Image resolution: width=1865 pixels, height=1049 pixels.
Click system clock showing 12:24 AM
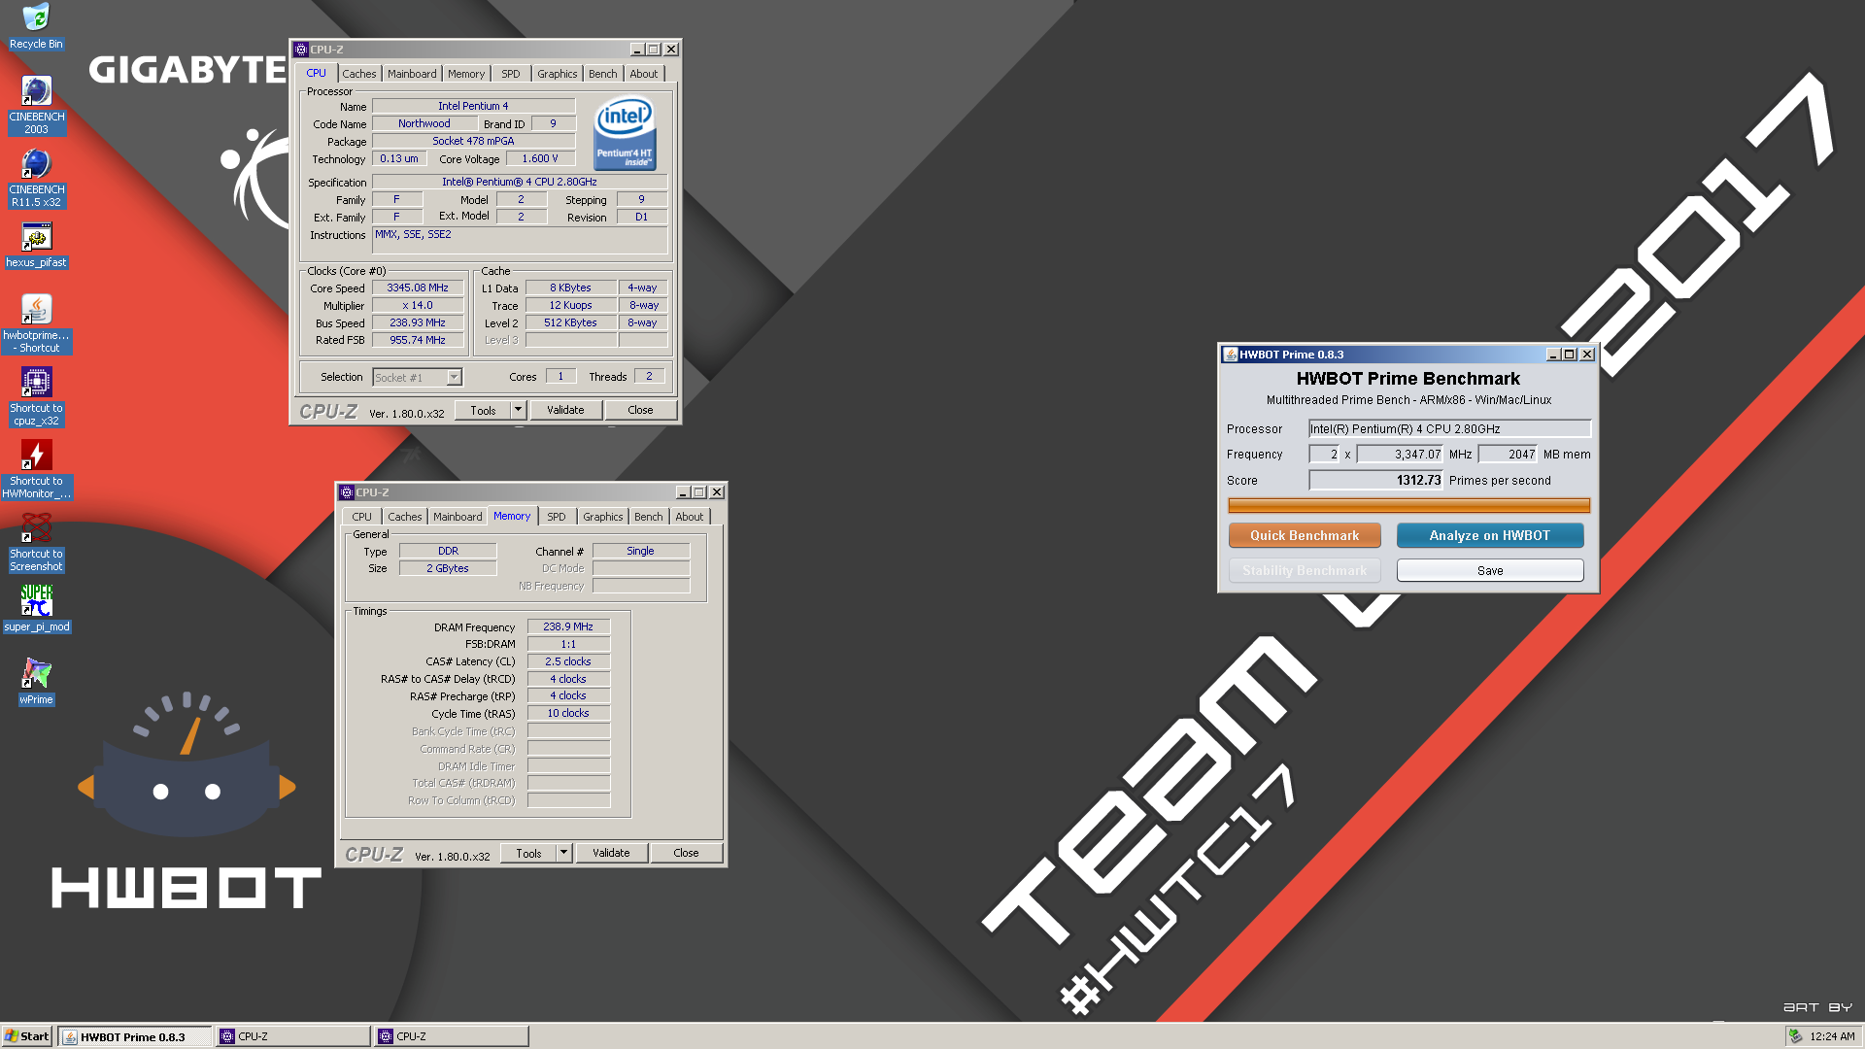(x=1832, y=1036)
